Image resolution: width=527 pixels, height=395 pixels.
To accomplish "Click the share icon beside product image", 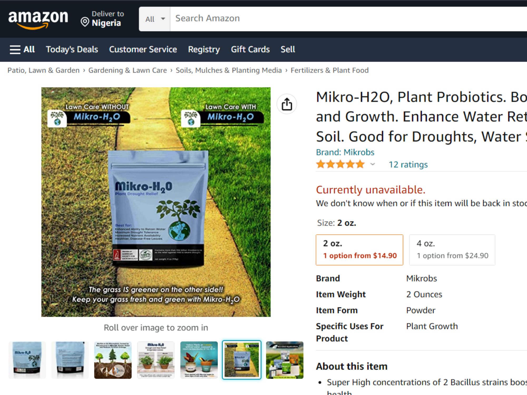I will [287, 104].
